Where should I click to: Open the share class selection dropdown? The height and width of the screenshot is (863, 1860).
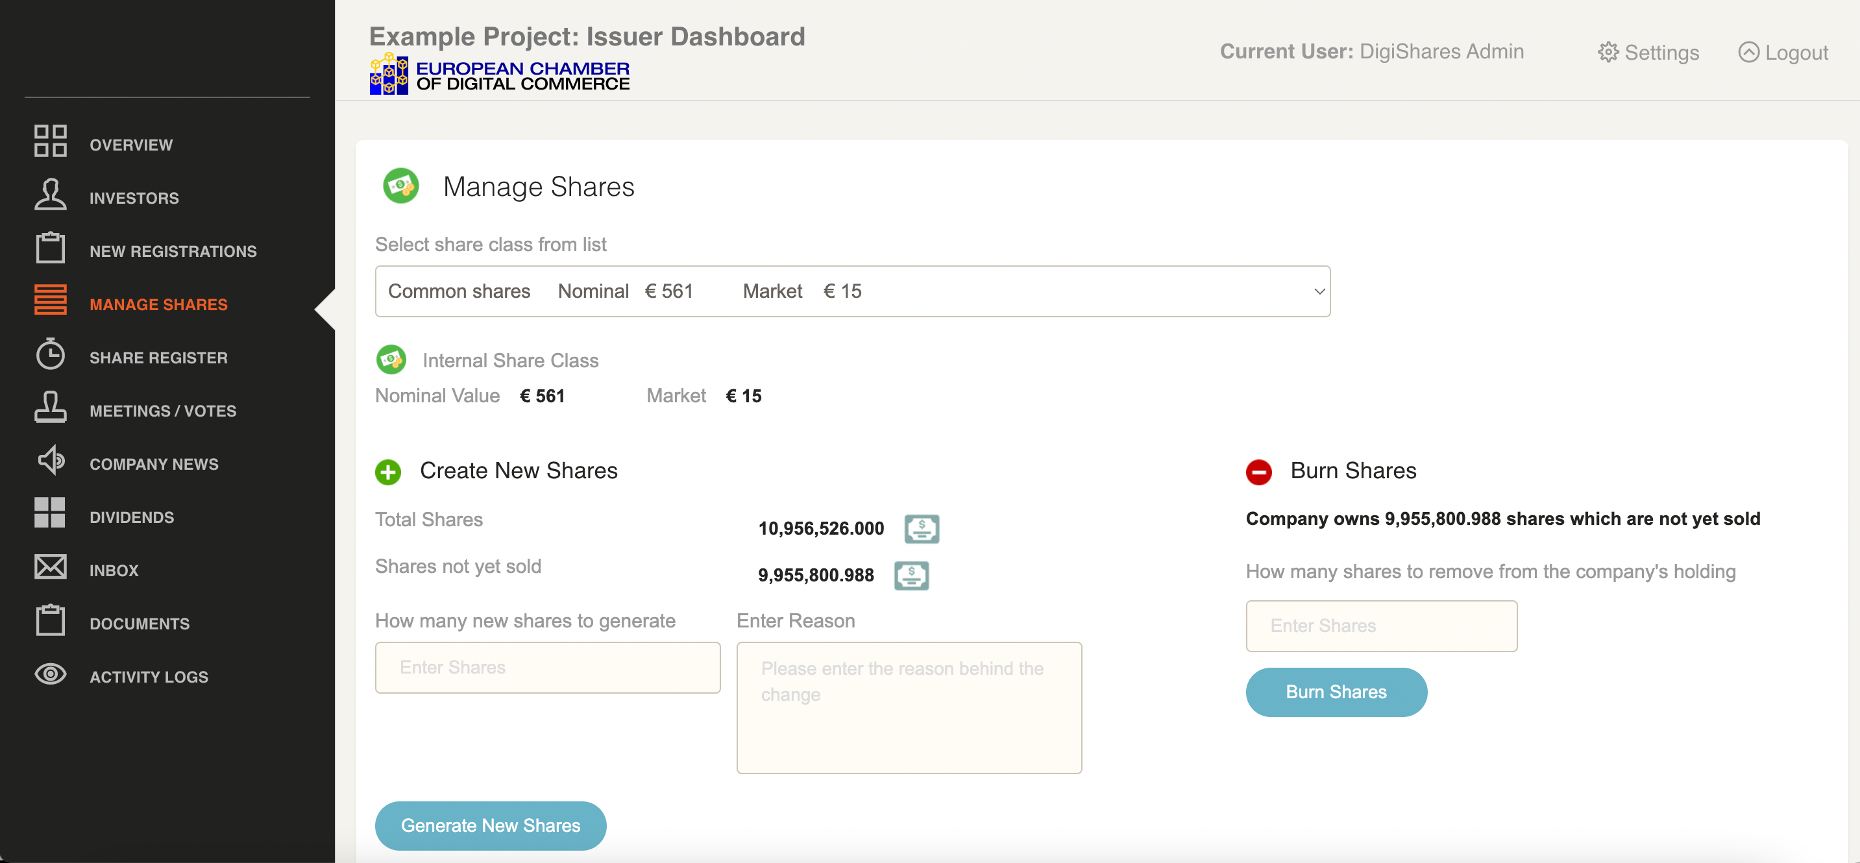[x=852, y=291]
